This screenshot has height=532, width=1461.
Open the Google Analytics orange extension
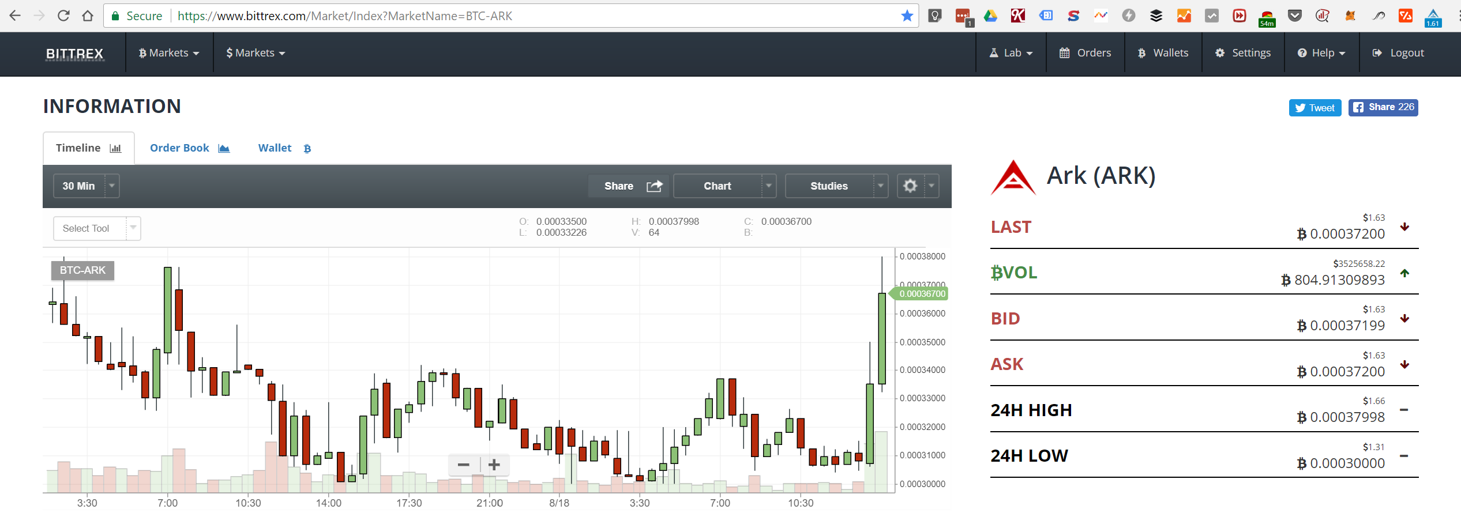tap(1184, 16)
